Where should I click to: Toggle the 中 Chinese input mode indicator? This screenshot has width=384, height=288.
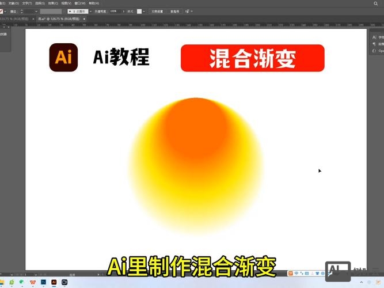point(296,273)
